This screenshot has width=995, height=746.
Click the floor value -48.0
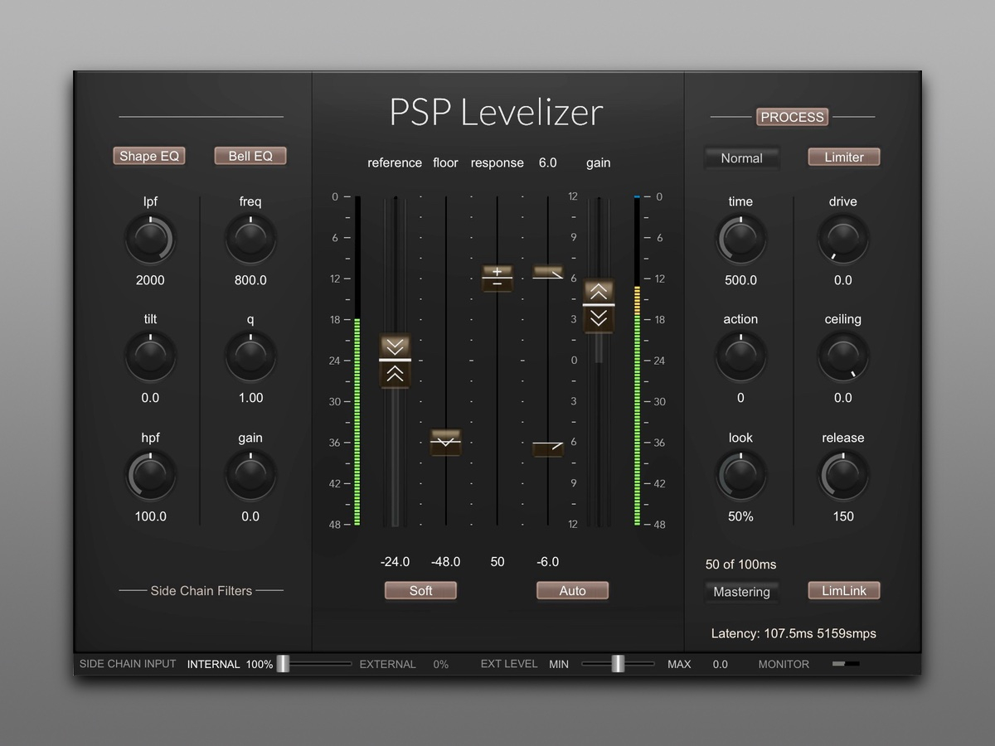pyautogui.click(x=446, y=562)
